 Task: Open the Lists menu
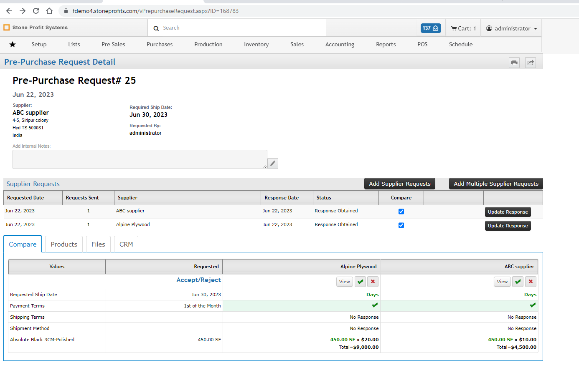tap(74, 44)
